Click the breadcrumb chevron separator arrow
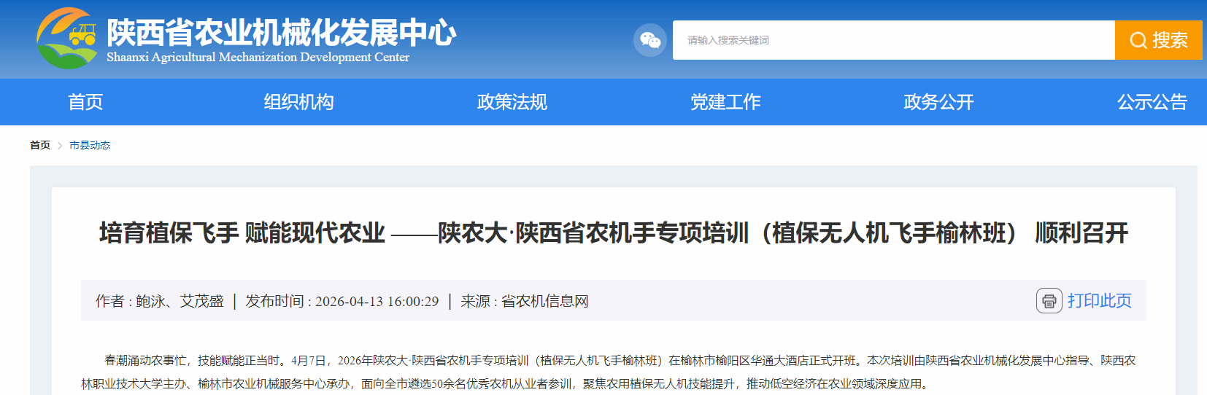This screenshot has height=395, width=1207. coord(60,146)
